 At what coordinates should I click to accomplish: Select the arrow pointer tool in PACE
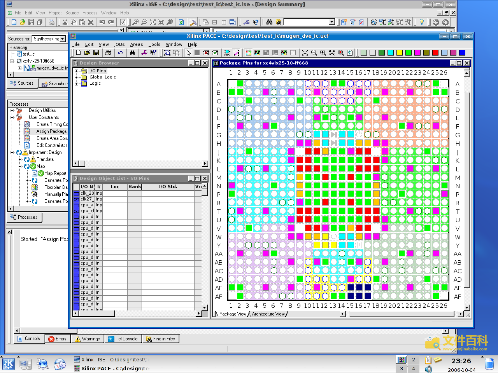[x=189, y=52]
